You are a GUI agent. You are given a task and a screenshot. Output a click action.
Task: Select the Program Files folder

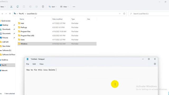25,31
